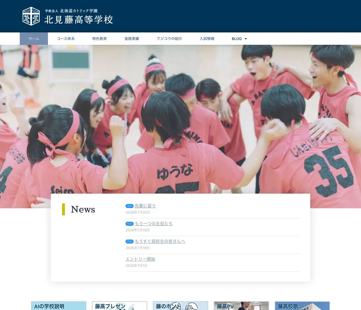The height and width of the screenshot is (310, 361).
Task: Click the News section heading
Action: [83, 209]
